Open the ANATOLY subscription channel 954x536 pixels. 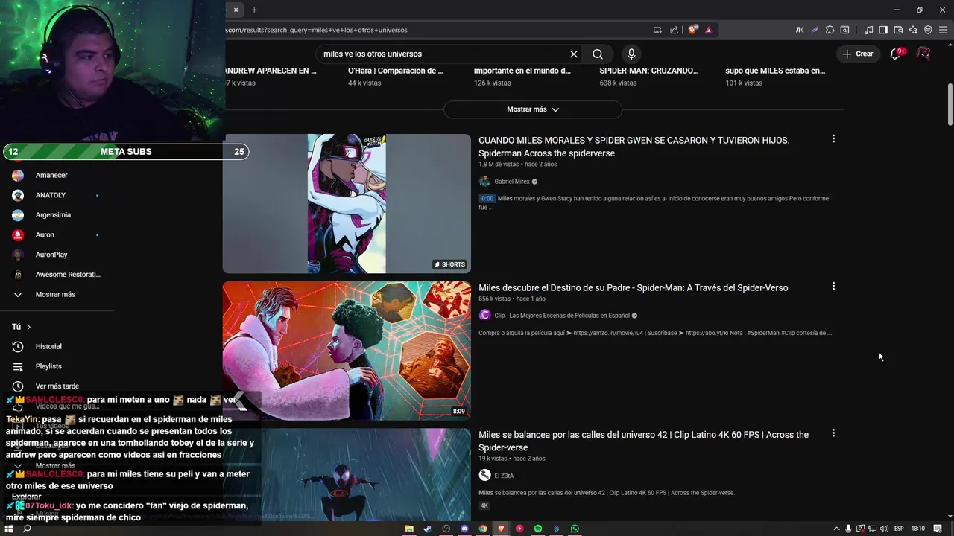pyautogui.click(x=51, y=195)
